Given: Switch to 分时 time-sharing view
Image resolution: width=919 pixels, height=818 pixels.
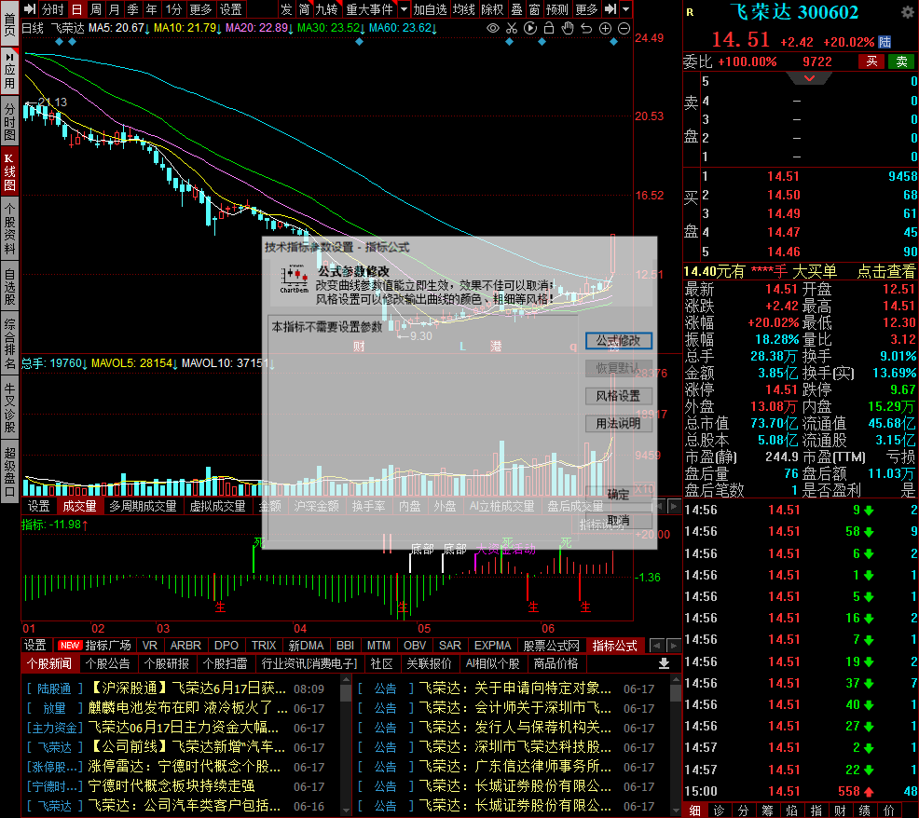Looking at the screenshot, I should pos(52,9).
